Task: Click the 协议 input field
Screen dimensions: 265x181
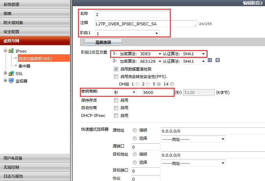Action: pyautogui.click(x=146, y=178)
